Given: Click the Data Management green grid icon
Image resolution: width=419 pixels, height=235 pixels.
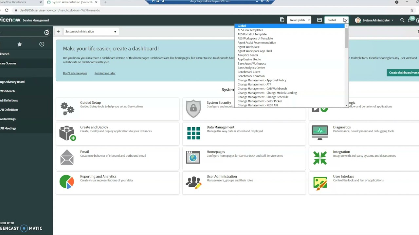Looking at the screenshot, I should [x=193, y=133].
